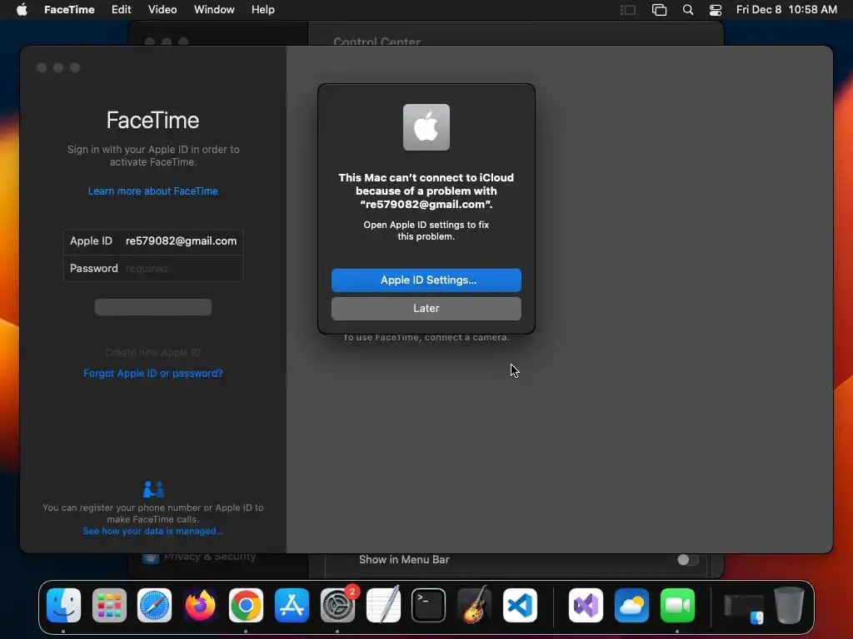This screenshot has height=639, width=853.
Task: Open the Trash in the Dock
Action: tap(789, 605)
